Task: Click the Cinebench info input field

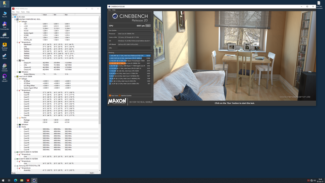Action: click(134, 48)
